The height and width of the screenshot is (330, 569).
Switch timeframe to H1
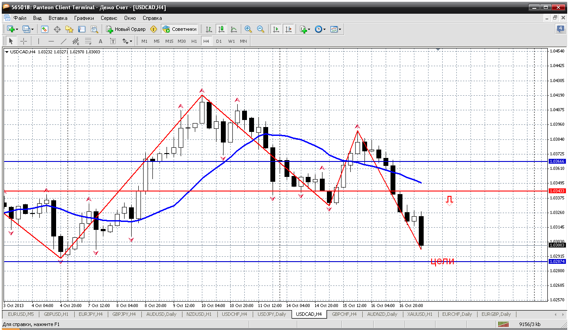click(x=194, y=41)
